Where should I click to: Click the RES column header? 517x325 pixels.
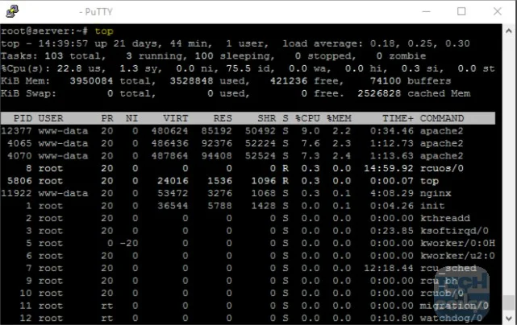[223, 118]
